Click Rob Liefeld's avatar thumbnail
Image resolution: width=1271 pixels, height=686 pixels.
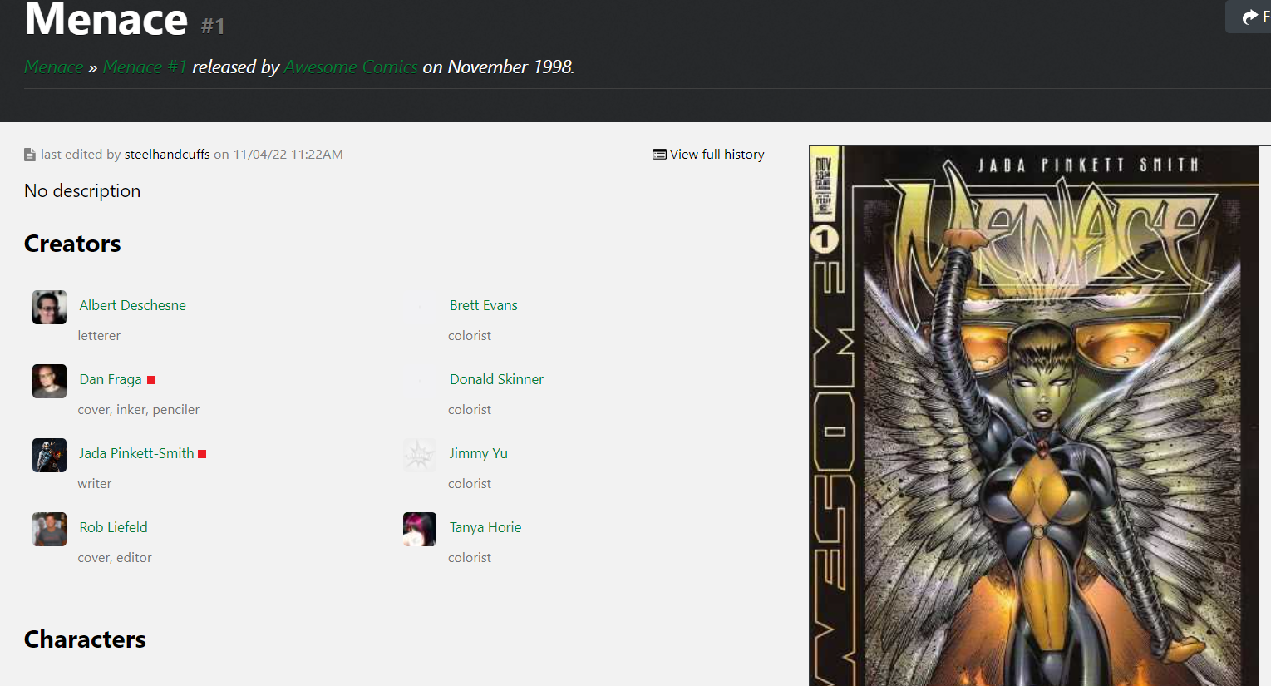pyautogui.click(x=49, y=529)
